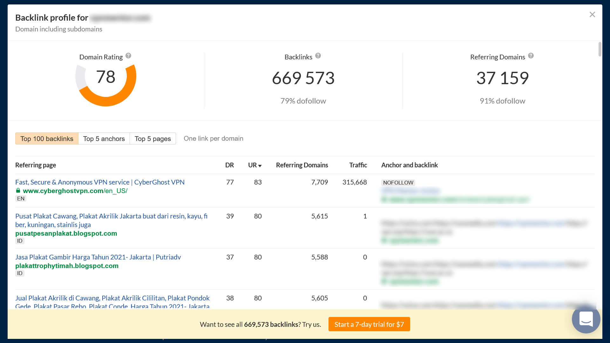Click the Domain Rating help question icon
610x343 pixels.
point(128,56)
